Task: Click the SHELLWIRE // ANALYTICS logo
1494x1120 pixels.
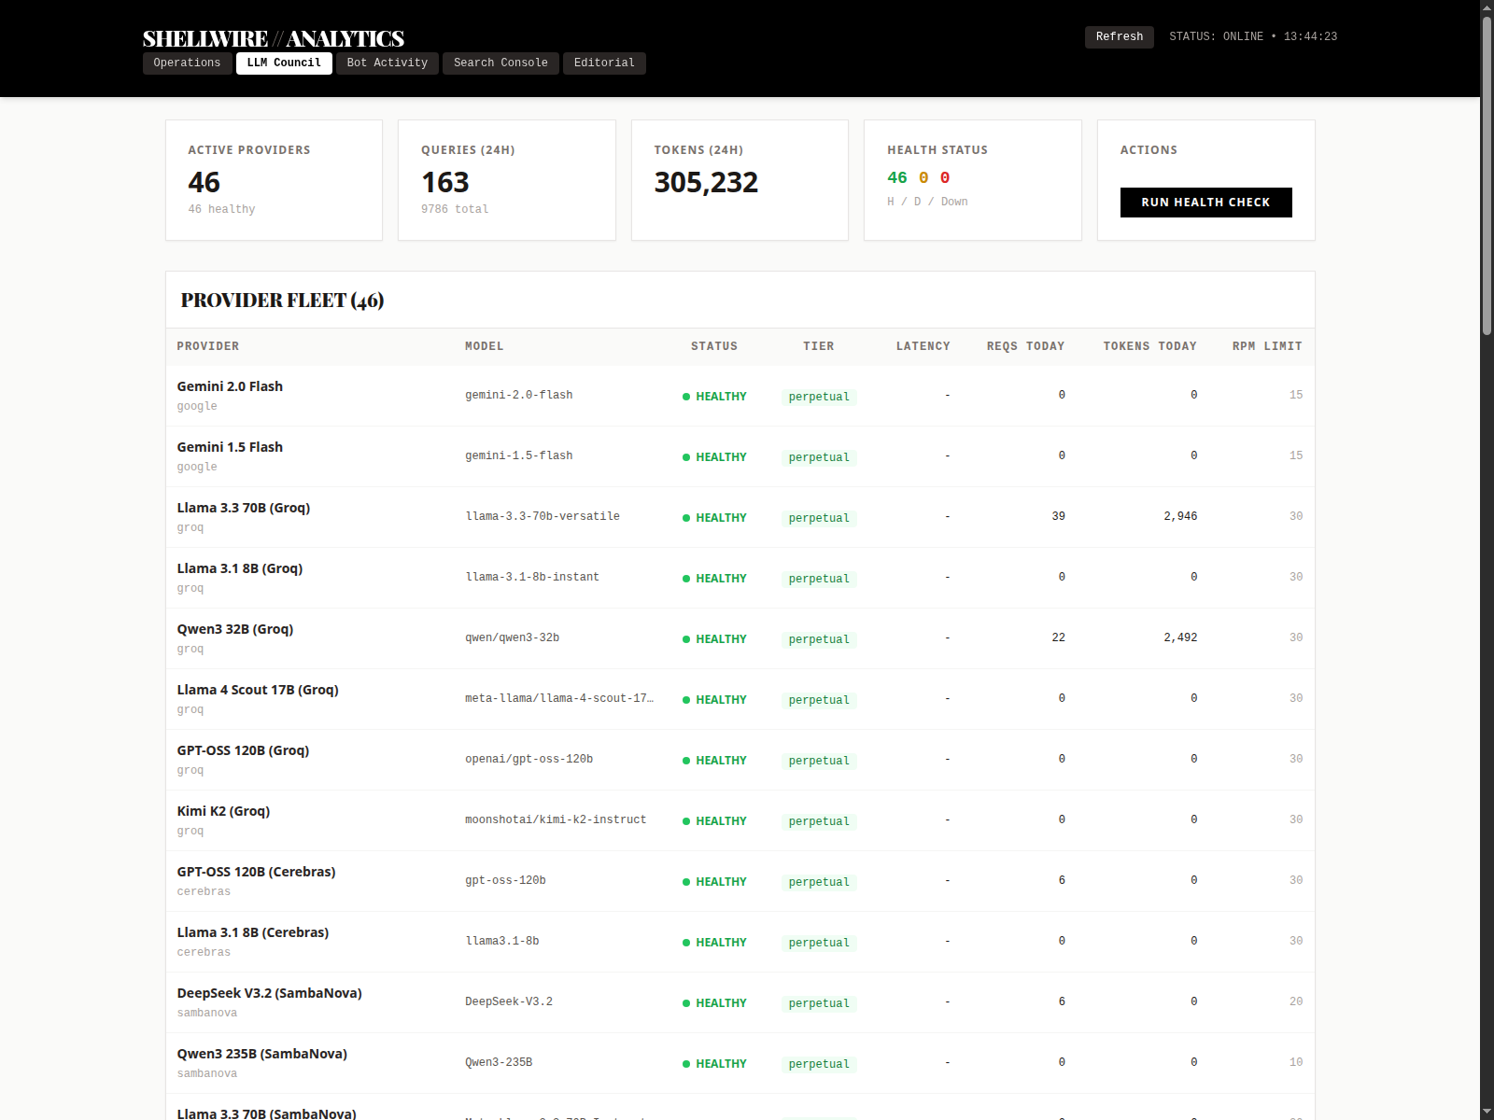Action: pyautogui.click(x=274, y=38)
